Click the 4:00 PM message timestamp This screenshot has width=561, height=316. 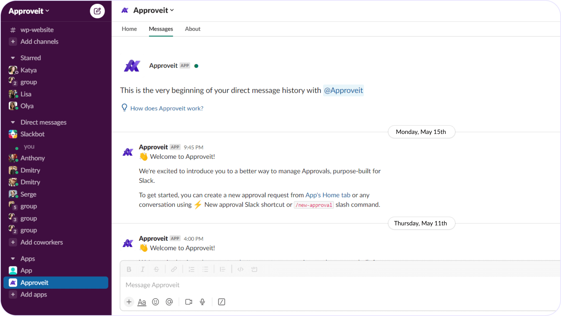tap(193, 239)
